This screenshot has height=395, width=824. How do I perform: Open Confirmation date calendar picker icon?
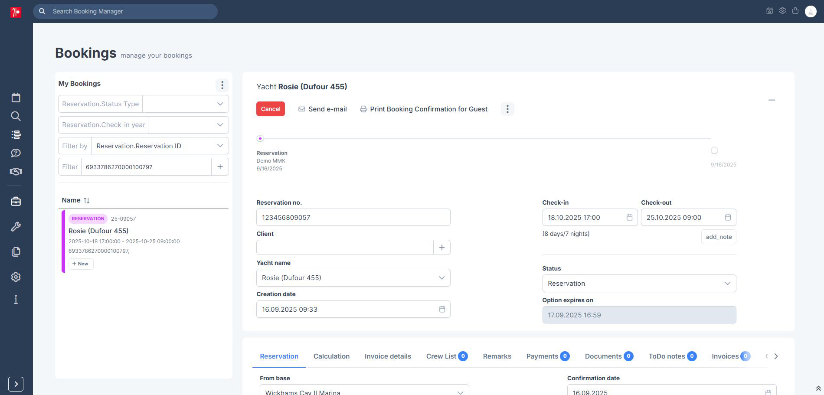tap(768, 392)
